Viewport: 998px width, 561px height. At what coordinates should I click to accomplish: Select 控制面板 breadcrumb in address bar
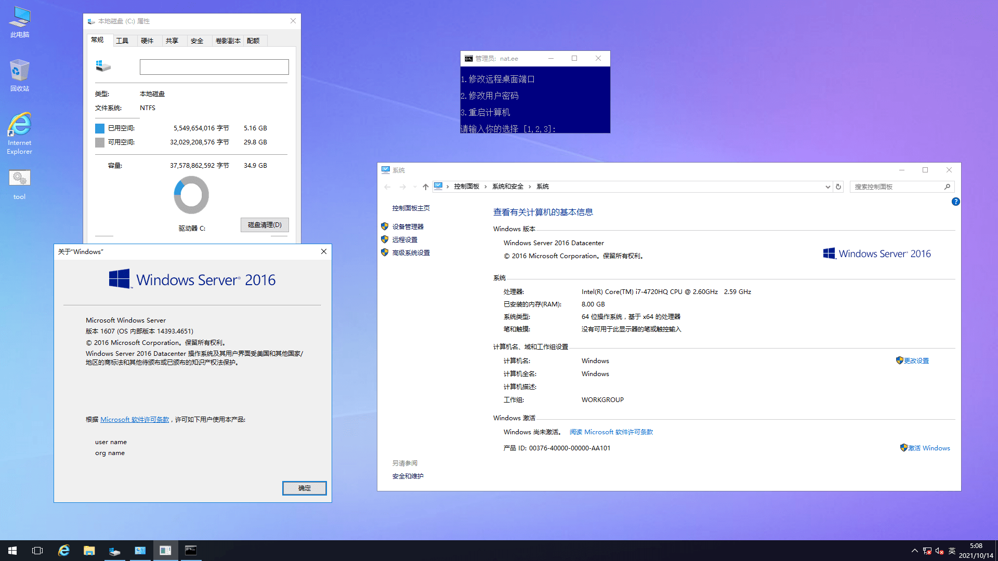pos(467,186)
